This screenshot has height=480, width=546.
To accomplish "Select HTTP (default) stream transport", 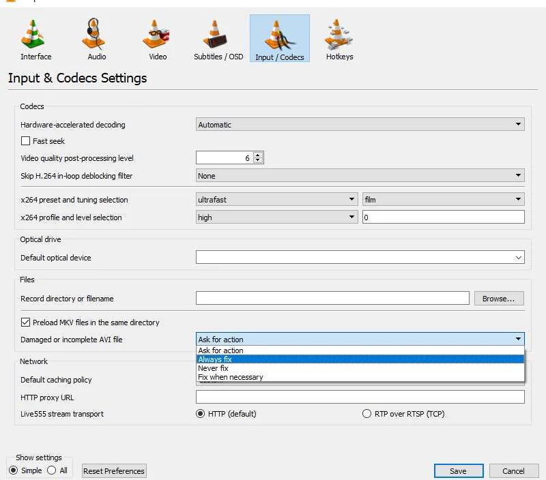I will click(x=200, y=414).
